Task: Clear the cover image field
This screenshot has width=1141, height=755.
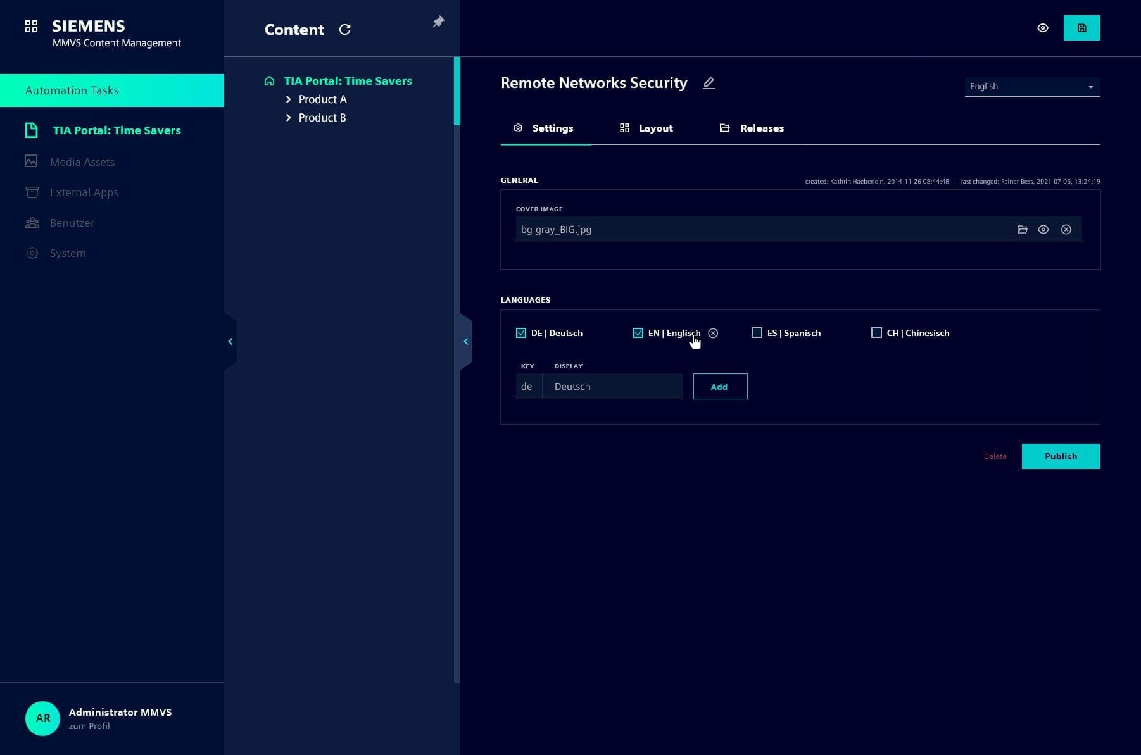Action: [1066, 229]
